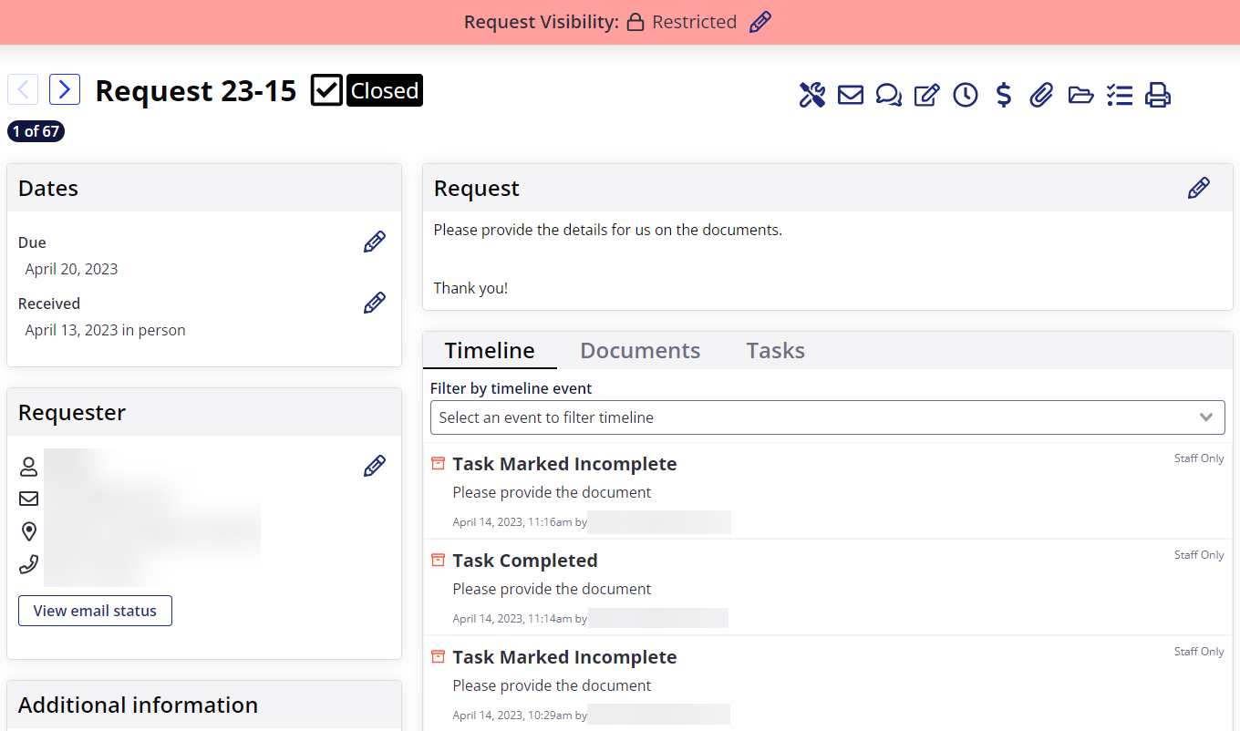1240x731 pixels.
Task: Click received date April 13, 2023 in person
Action: coord(105,330)
